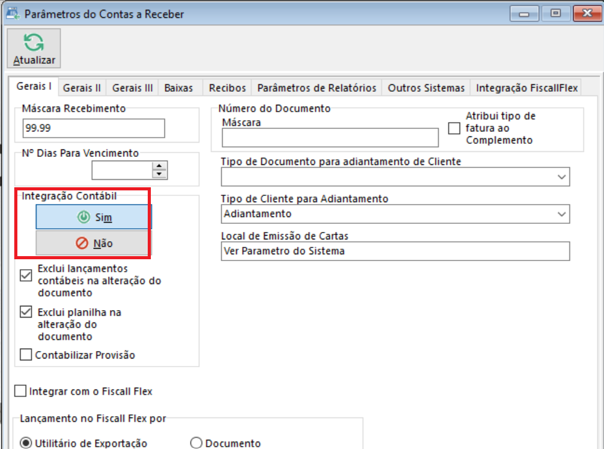Viewport: 604px width, 449px height.
Task: Select Sim for Integração Contábil
Action: coord(94,217)
